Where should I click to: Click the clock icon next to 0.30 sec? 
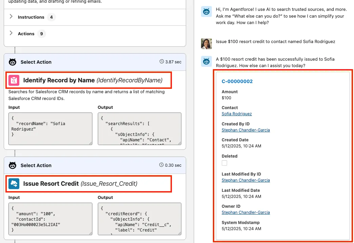162,165
